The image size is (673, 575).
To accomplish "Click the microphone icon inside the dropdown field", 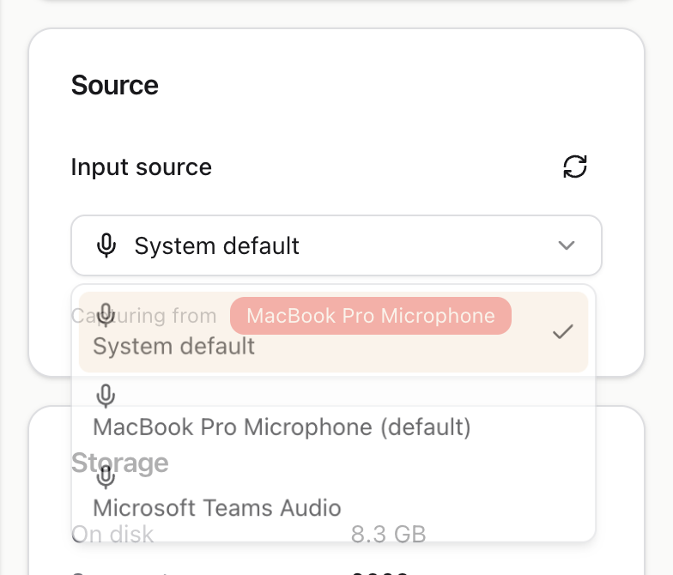I will [106, 245].
